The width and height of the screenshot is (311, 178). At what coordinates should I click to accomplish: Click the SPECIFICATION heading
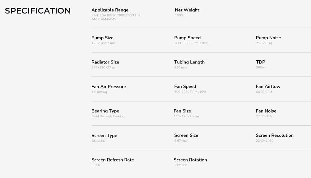click(x=38, y=11)
